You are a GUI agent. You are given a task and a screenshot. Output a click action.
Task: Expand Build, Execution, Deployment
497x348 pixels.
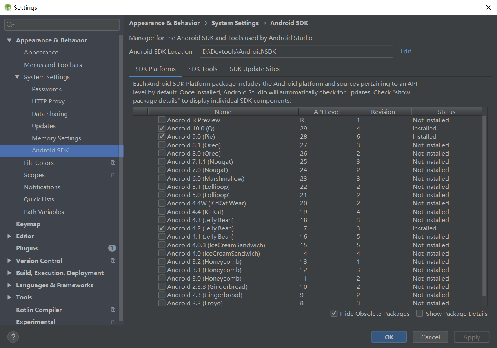click(9, 273)
